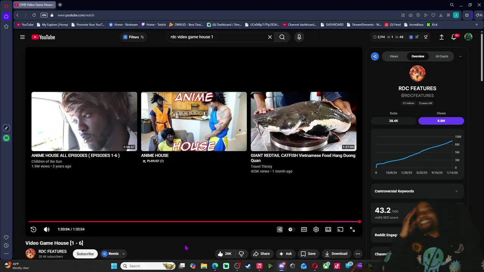Screen dimensions: 484x272
Task: Collapse the vidIQ panel chevron
Action: click(x=460, y=56)
